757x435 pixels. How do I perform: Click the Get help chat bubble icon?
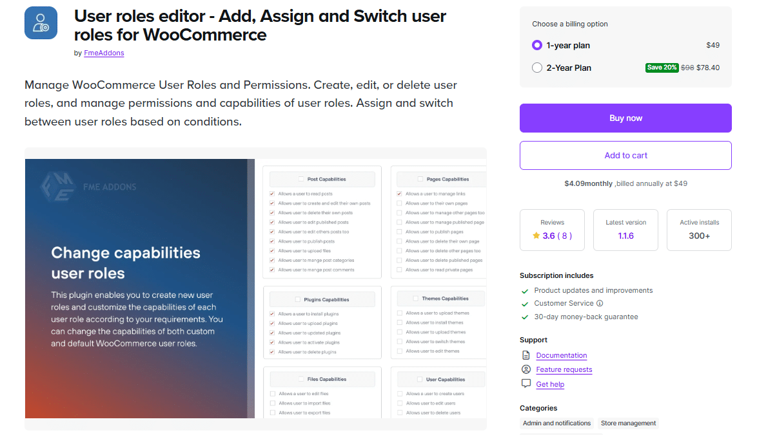click(x=526, y=384)
